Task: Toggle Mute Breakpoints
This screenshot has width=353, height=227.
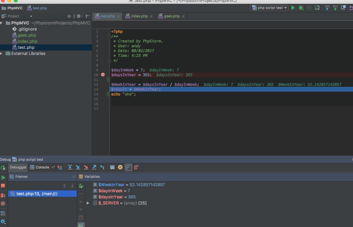Action: 3,204
